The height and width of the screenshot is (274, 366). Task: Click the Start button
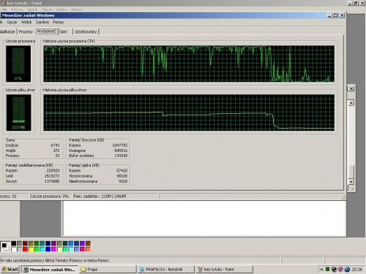[10, 270]
